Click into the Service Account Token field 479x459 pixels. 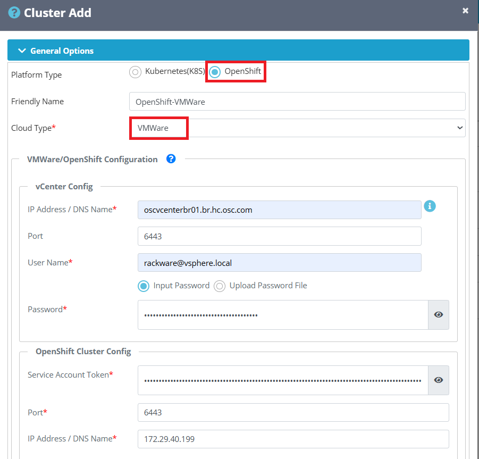(x=283, y=380)
